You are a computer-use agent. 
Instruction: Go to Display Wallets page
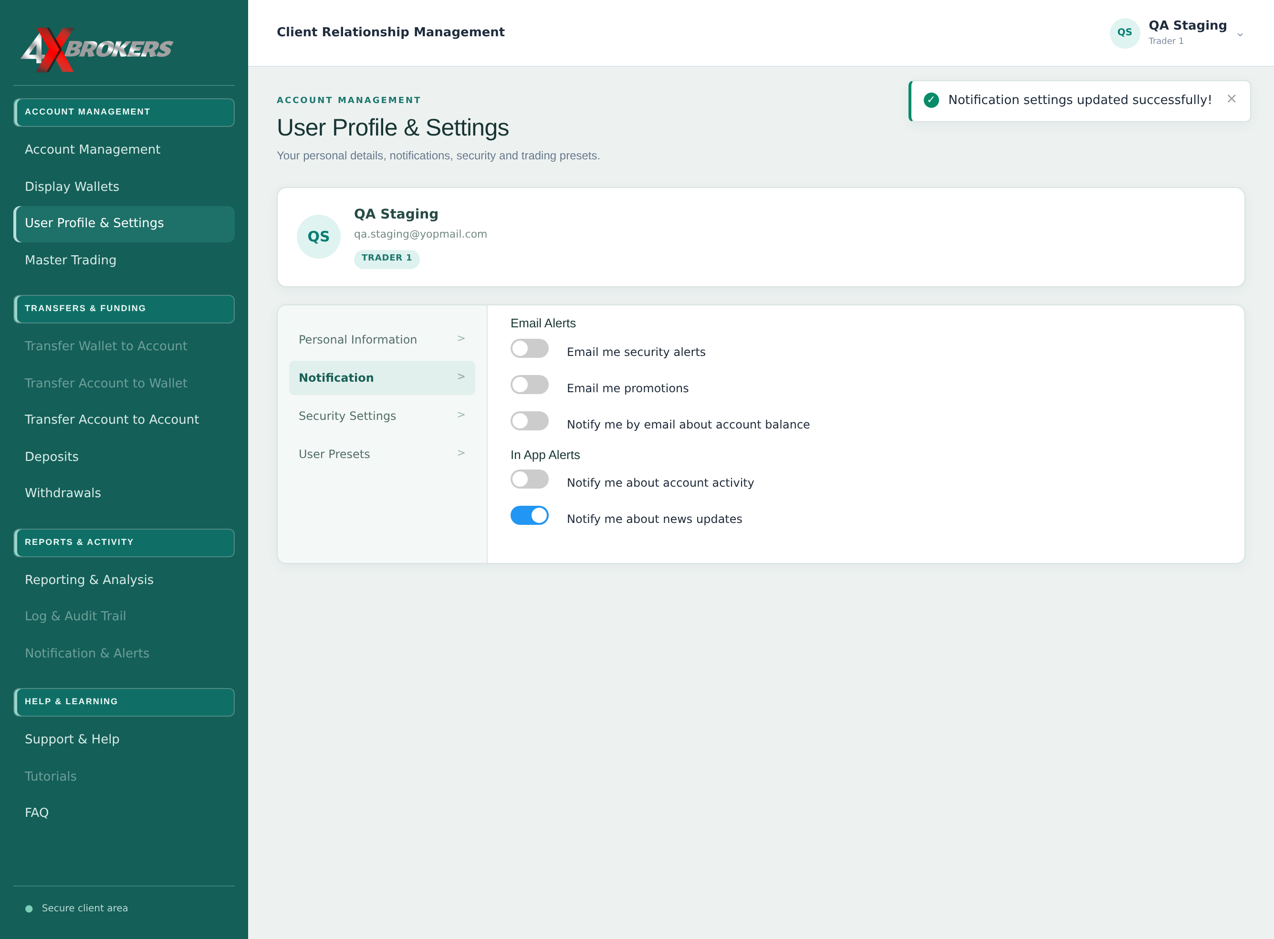coord(124,187)
